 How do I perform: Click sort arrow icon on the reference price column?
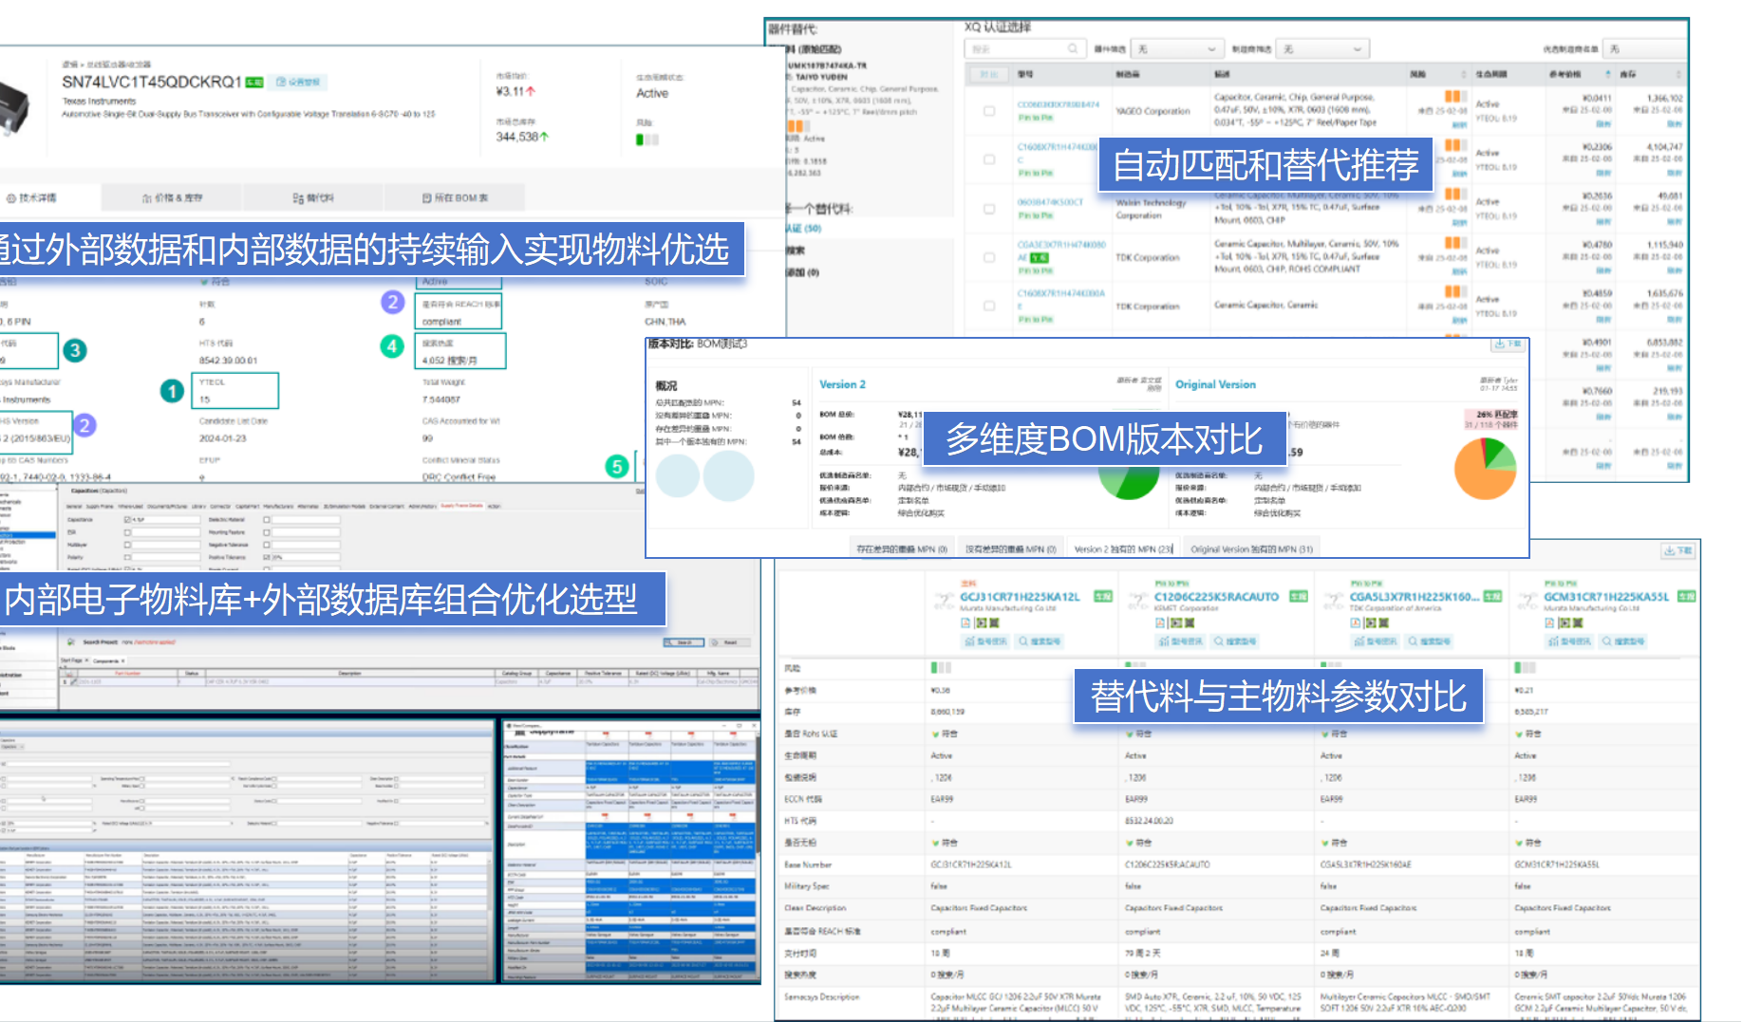pos(1608,74)
